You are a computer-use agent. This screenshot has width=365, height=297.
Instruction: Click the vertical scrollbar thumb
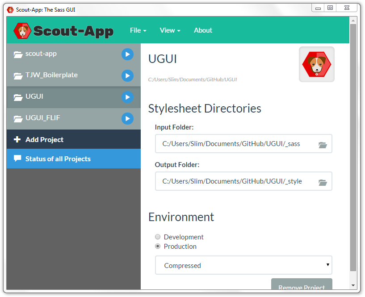pos(353,147)
